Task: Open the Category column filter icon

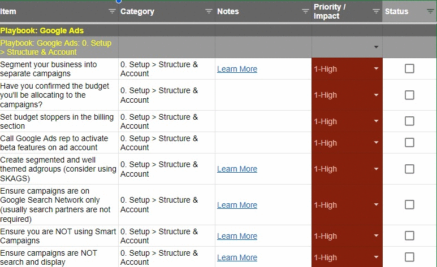Action: point(209,11)
